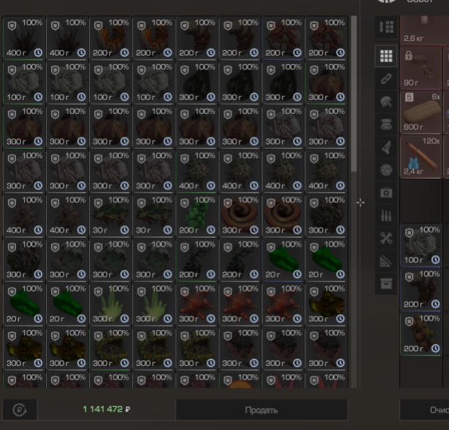Select the ball-shaped category filter

coord(386,170)
